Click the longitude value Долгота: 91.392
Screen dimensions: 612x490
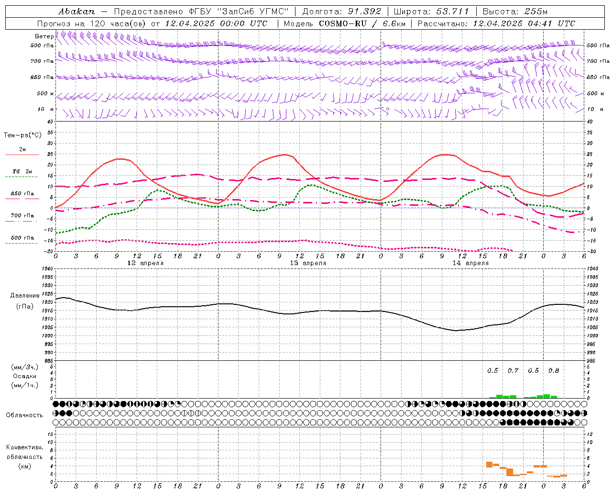(x=341, y=11)
